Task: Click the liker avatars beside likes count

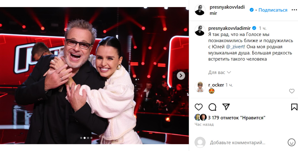Action: [201, 118]
